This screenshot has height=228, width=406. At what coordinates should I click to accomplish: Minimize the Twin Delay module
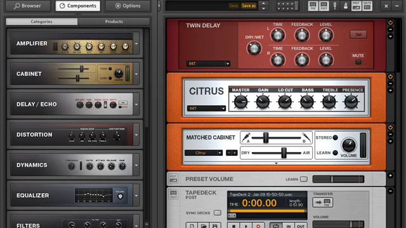pyautogui.click(x=391, y=30)
